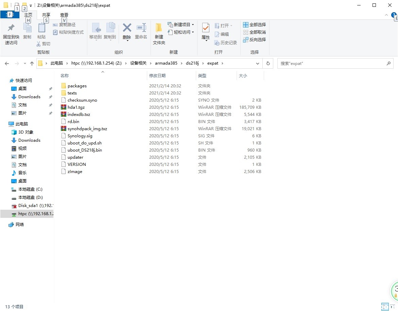Click the search expat input box

(x=335, y=64)
